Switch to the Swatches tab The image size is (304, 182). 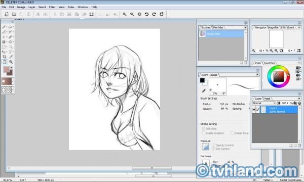269,63
